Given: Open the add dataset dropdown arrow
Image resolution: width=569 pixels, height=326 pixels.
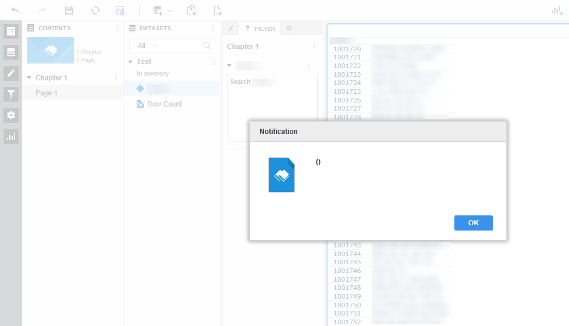Looking at the screenshot, I should point(169,11).
